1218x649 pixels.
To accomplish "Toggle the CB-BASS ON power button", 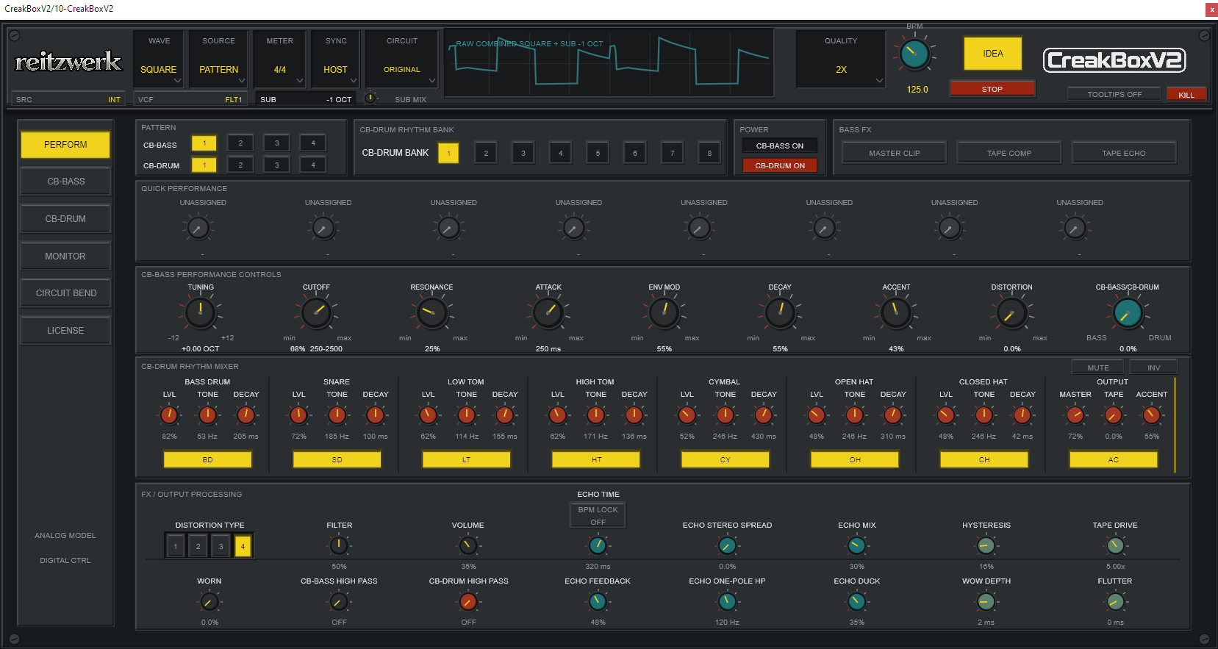I will [x=780, y=146].
